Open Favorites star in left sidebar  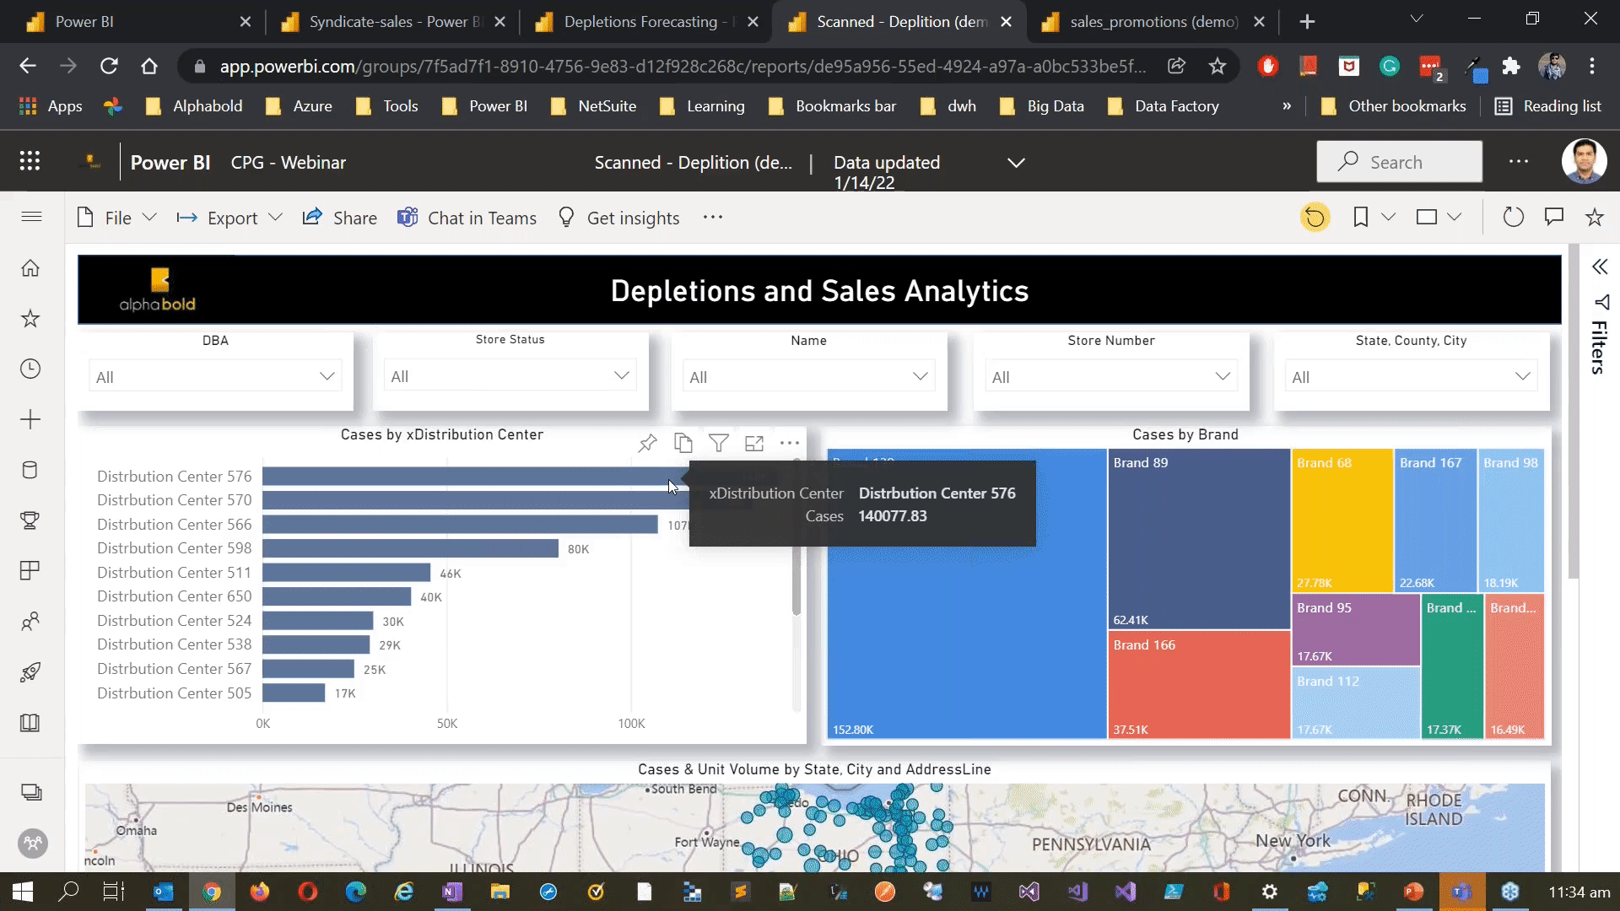30,319
